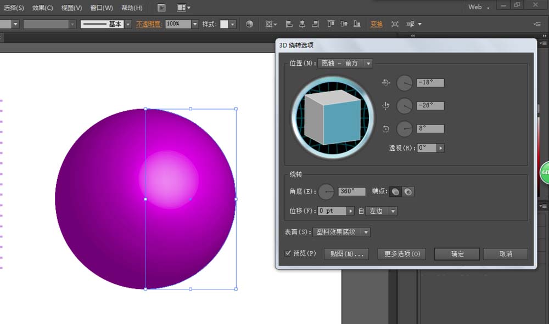Click the 确定 confirm button
The width and height of the screenshot is (549, 324).
click(x=457, y=253)
